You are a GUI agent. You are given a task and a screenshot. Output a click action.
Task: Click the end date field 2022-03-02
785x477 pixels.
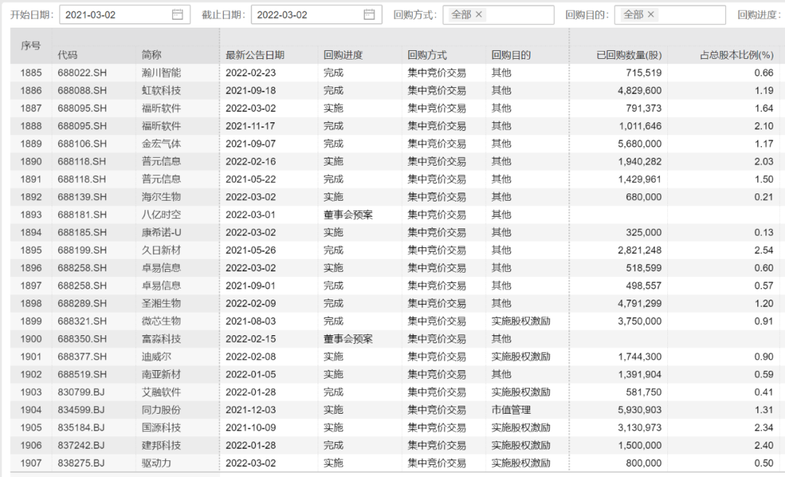(x=316, y=15)
